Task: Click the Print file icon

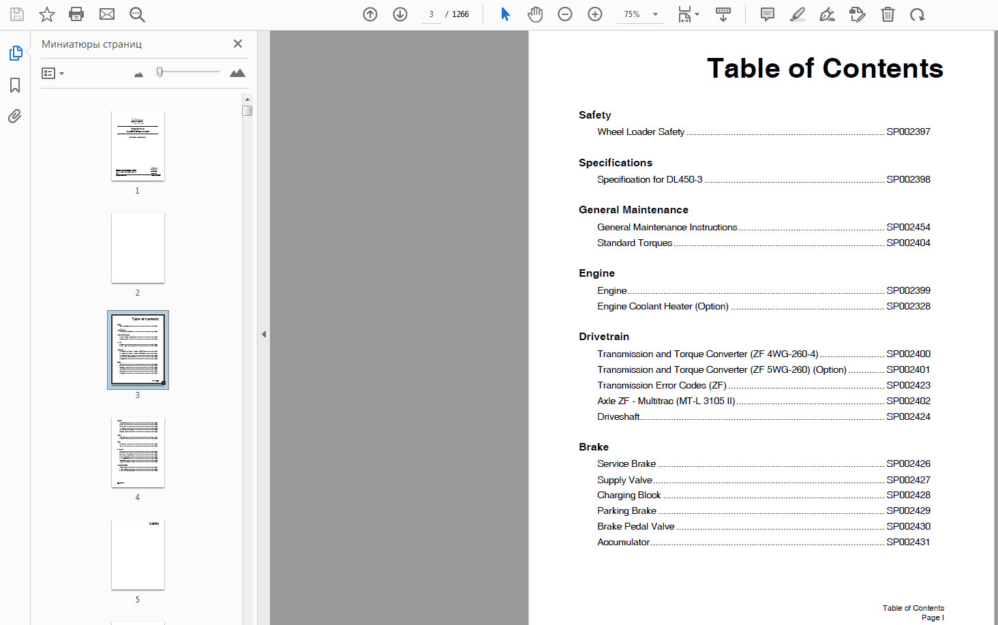Action: click(x=76, y=14)
